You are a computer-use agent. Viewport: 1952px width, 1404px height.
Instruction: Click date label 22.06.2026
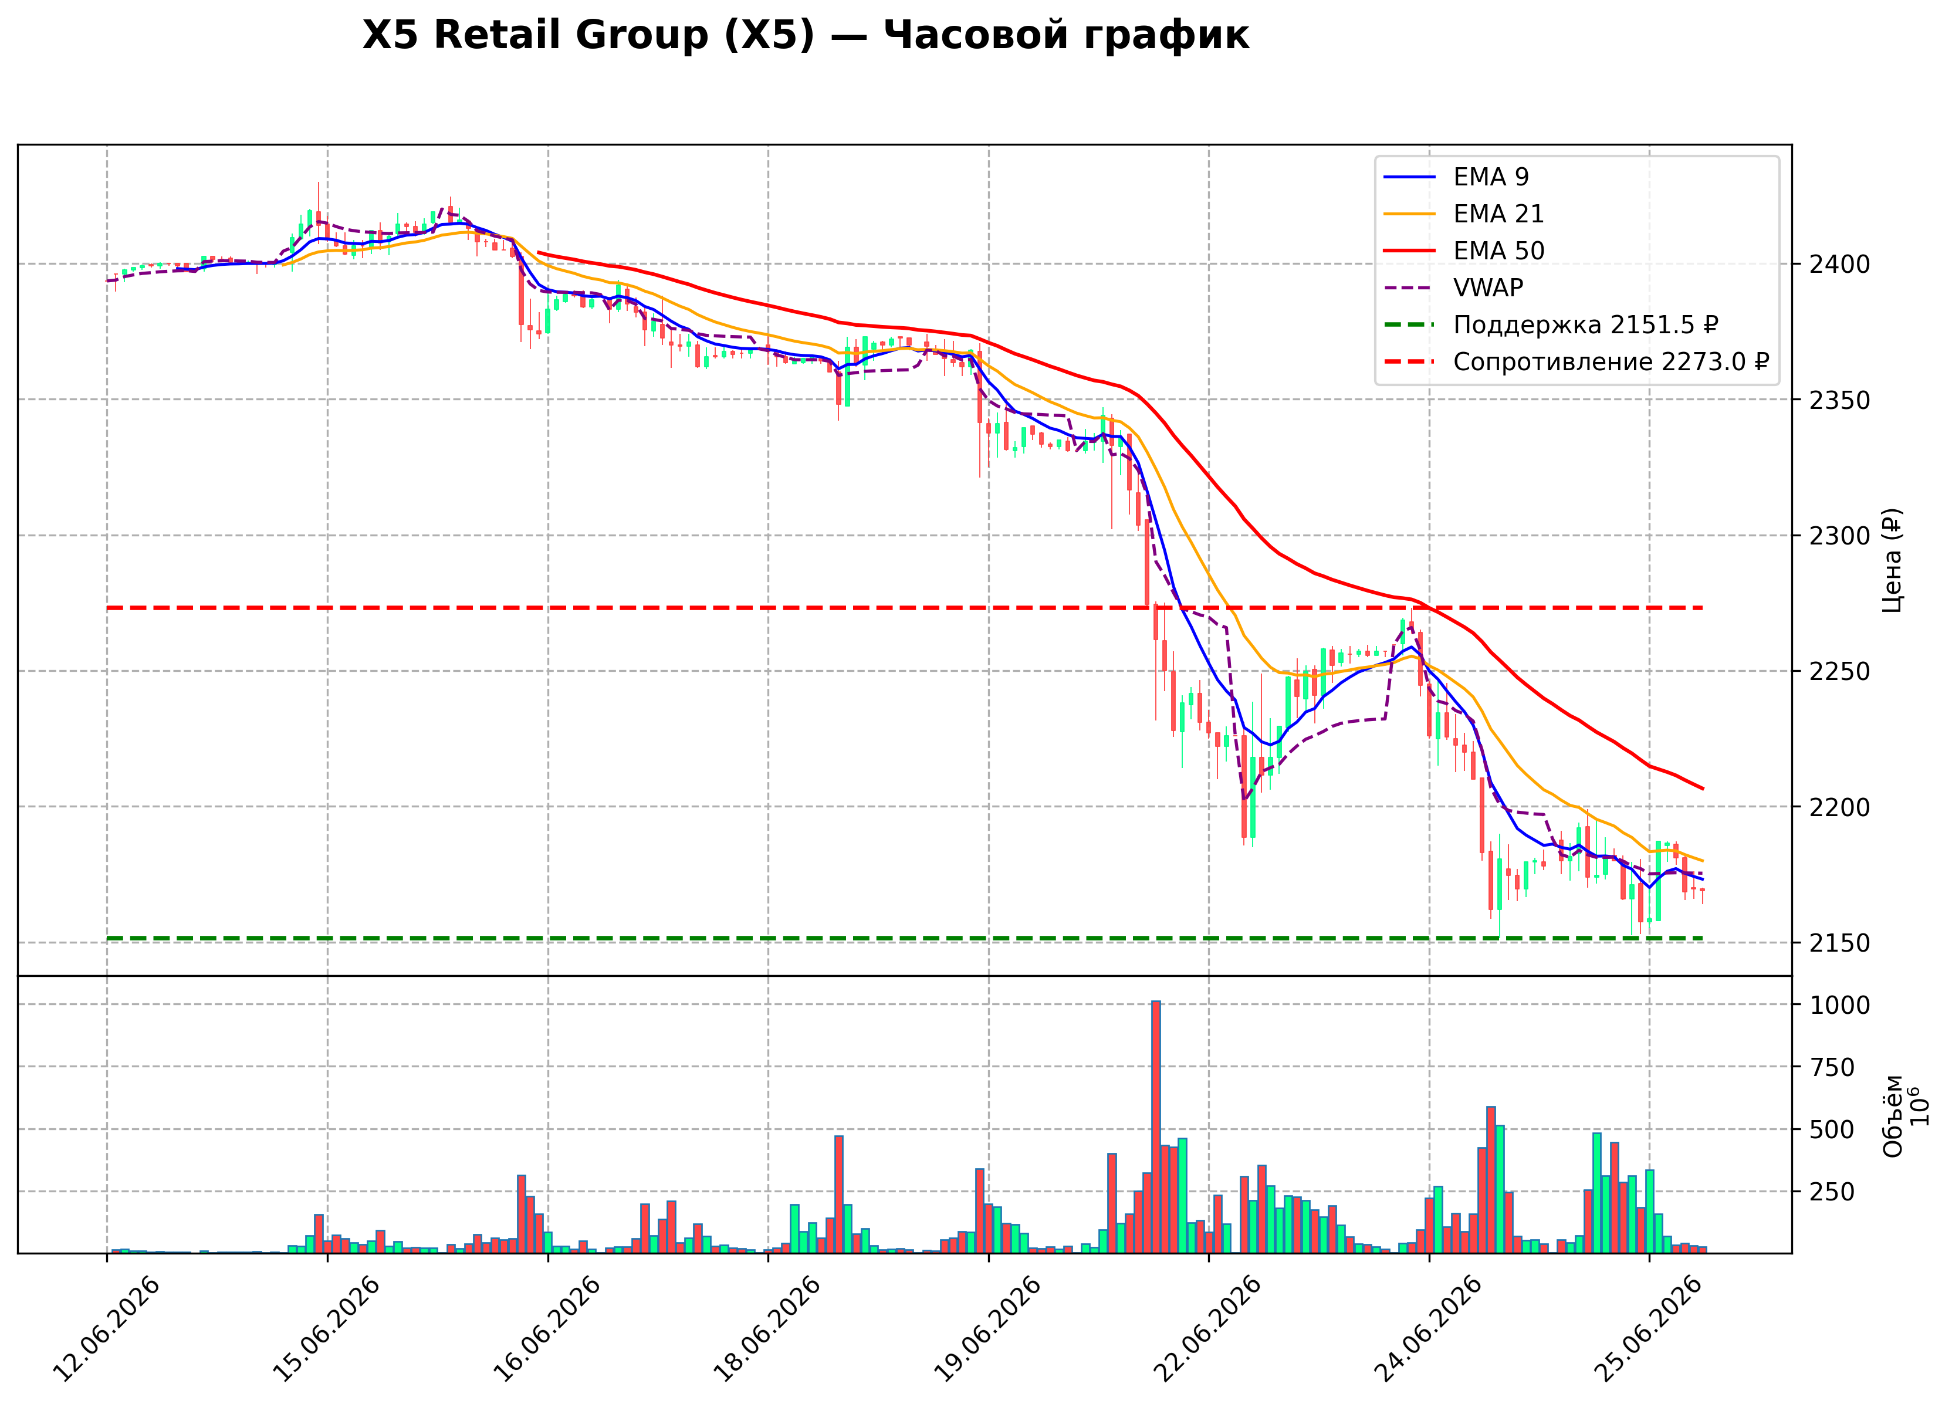(x=1207, y=1328)
